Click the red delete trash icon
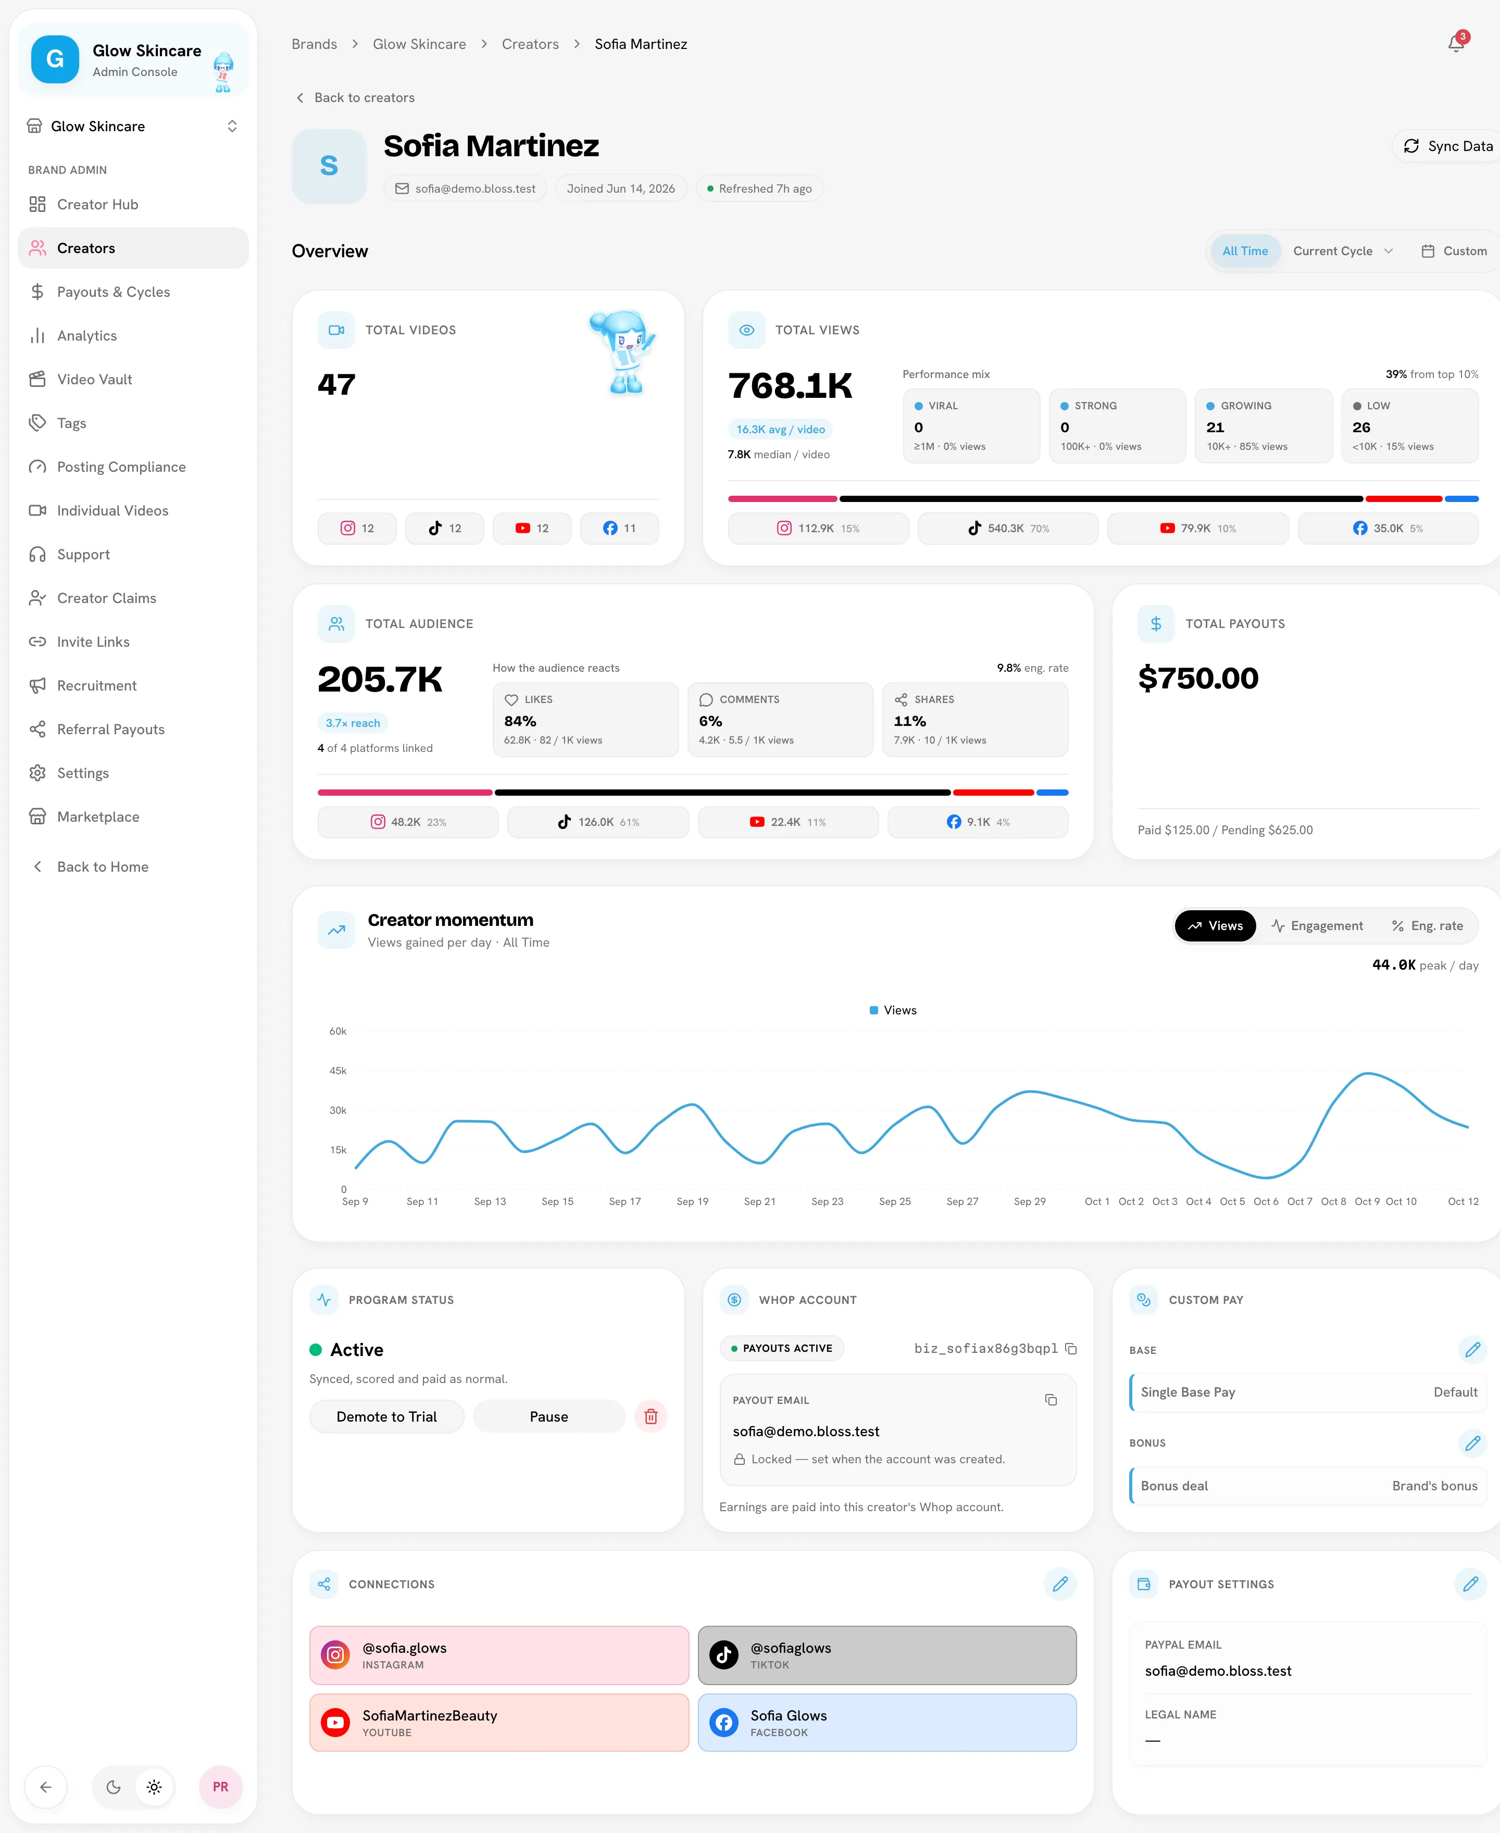The image size is (1500, 1833). tap(651, 1416)
